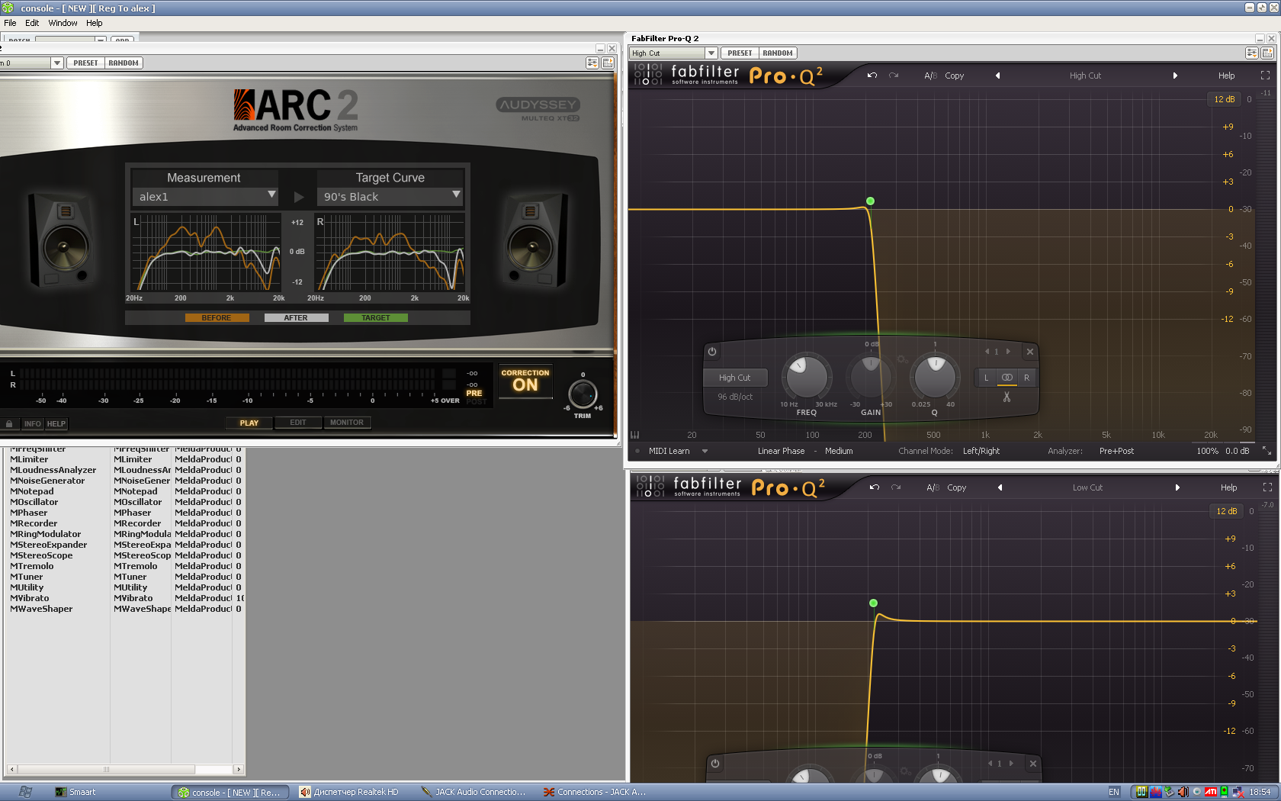Select the MONITOR tab in ARC 2
1281x801 pixels.
coord(347,423)
